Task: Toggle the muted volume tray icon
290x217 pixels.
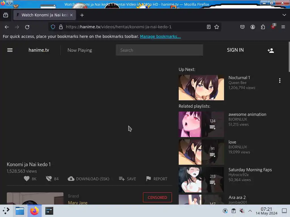Action: tap(242, 211)
